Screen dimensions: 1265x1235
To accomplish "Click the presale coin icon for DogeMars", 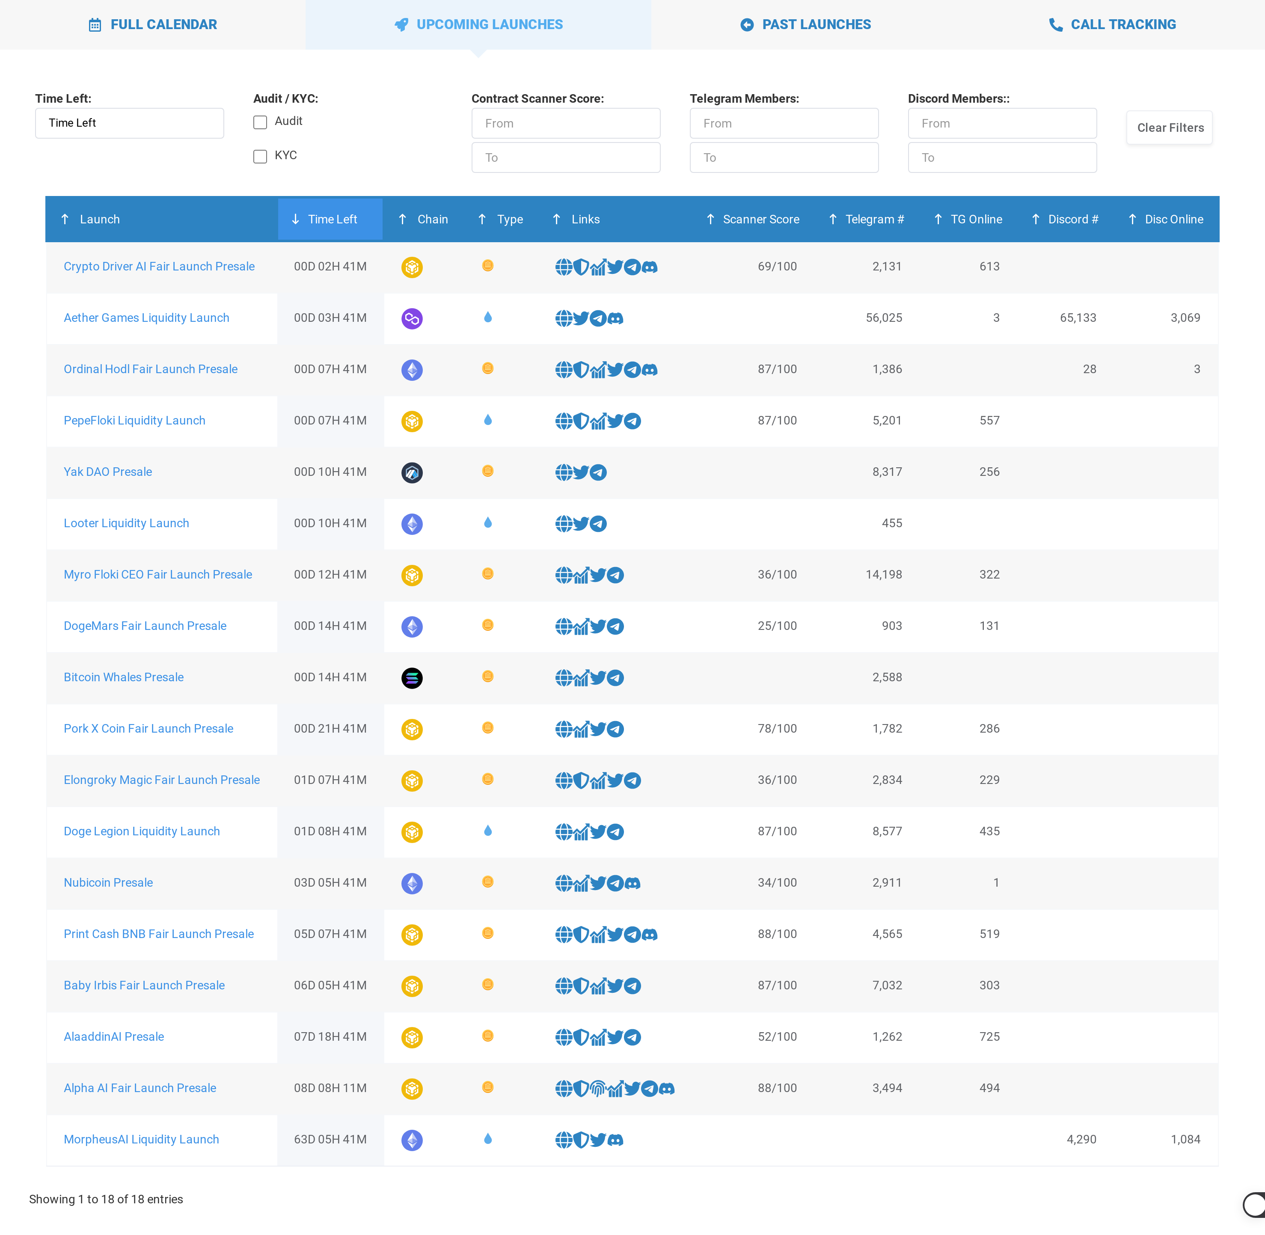I will point(488,625).
